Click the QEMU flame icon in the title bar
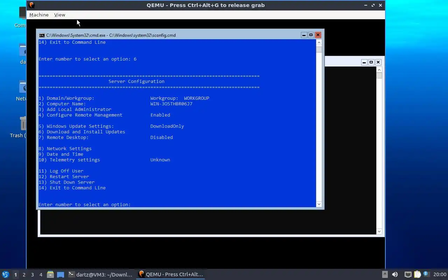This screenshot has width=448, height=280. (31, 5)
